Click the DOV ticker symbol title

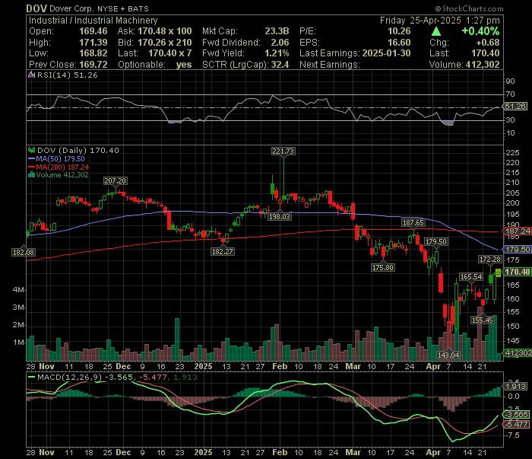tap(36, 8)
